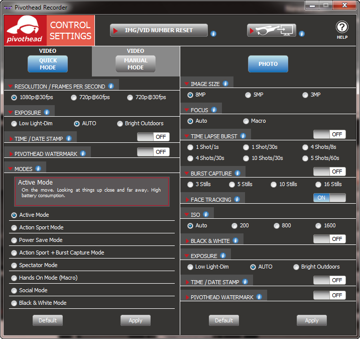Apply photo settings

(312, 320)
